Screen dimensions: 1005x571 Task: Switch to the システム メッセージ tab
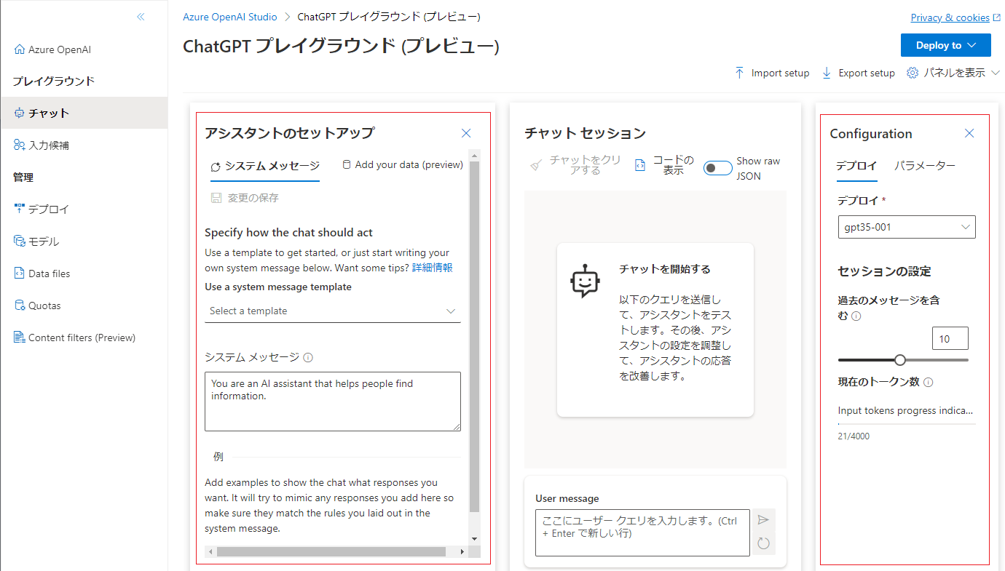tap(265, 166)
